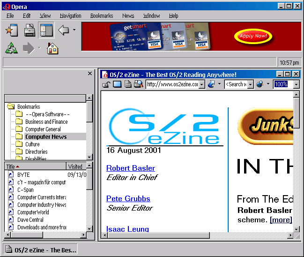Click the Search field
The height and width of the screenshot is (257, 304).
click(x=236, y=84)
